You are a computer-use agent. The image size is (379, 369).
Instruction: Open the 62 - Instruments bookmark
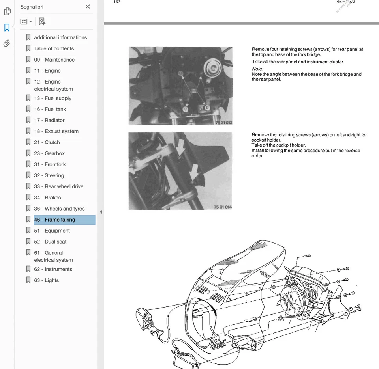[x=53, y=269]
